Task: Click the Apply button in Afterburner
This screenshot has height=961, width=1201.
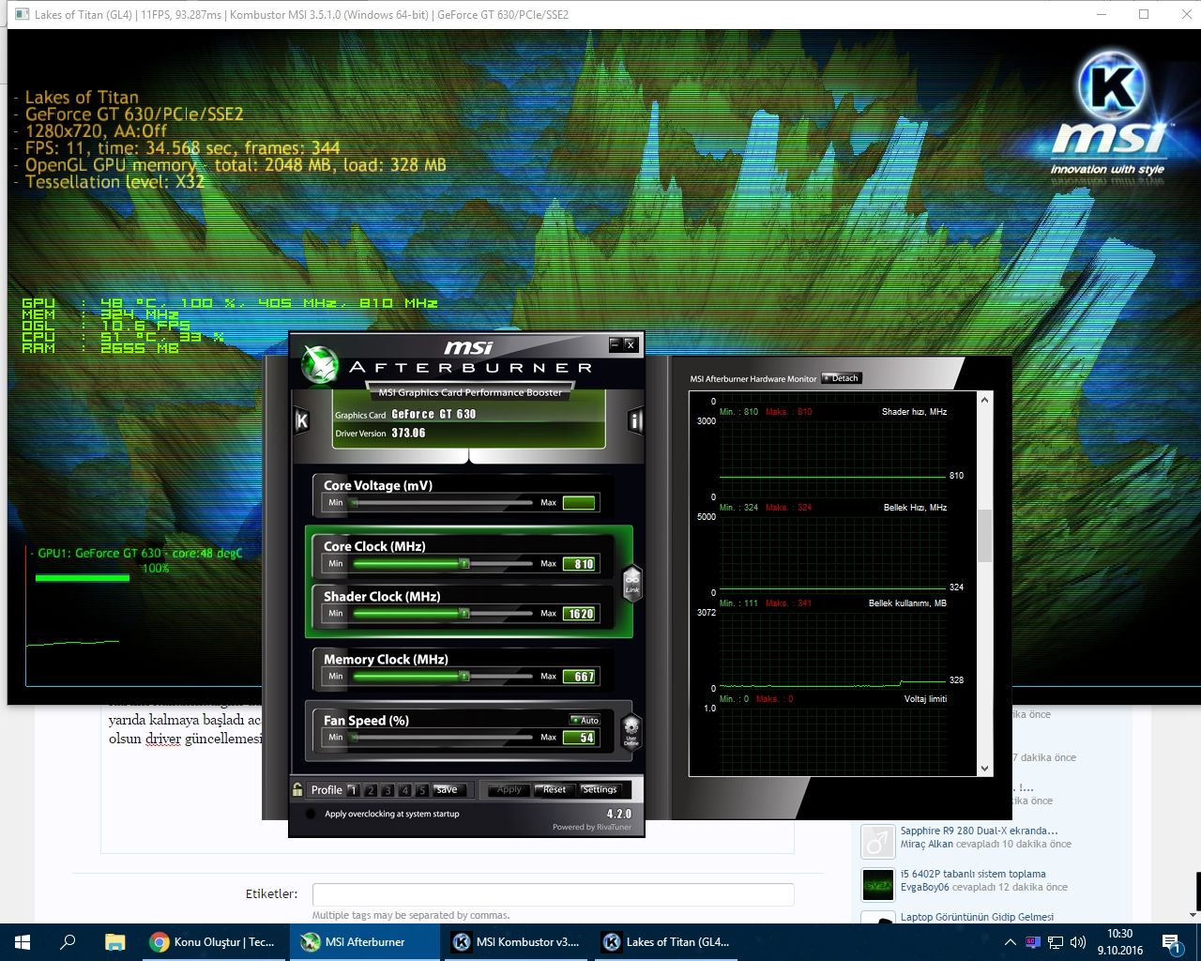Action: pyautogui.click(x=509, y=790)
